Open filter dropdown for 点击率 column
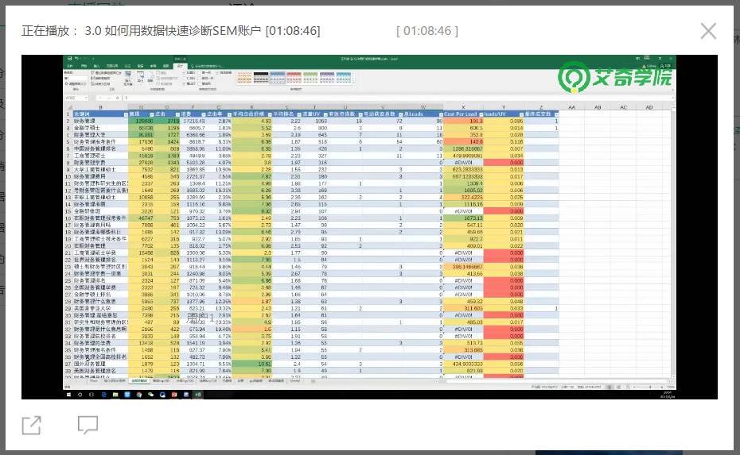The width and height of the screenshot is (740, 455). (229, 114)
